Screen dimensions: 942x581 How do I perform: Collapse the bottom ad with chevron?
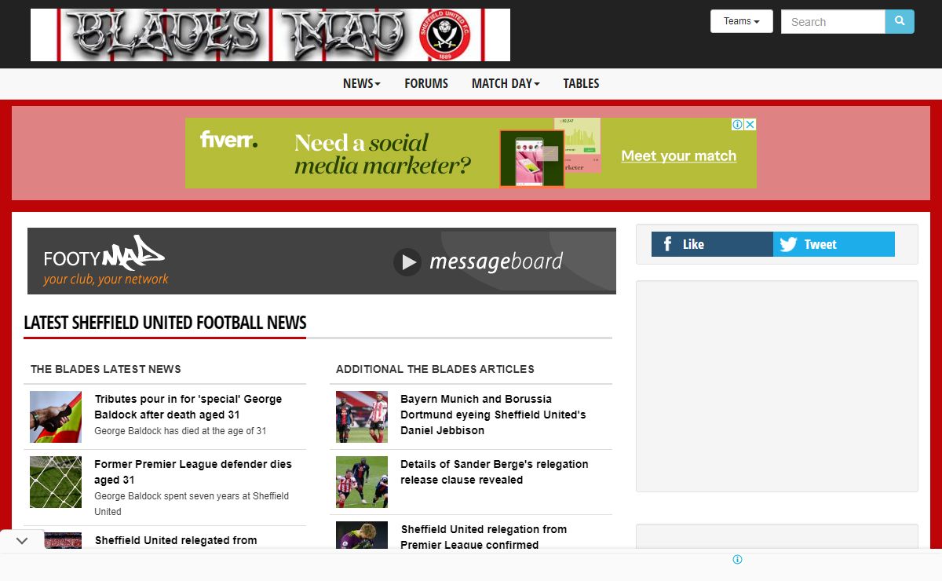22,541
